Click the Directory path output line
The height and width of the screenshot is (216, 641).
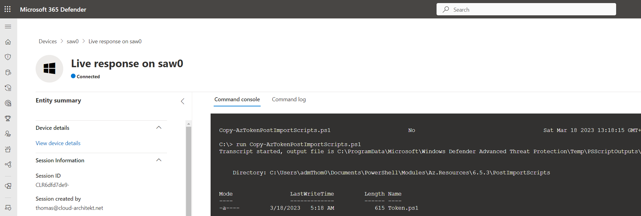click(x=391, y=173)
